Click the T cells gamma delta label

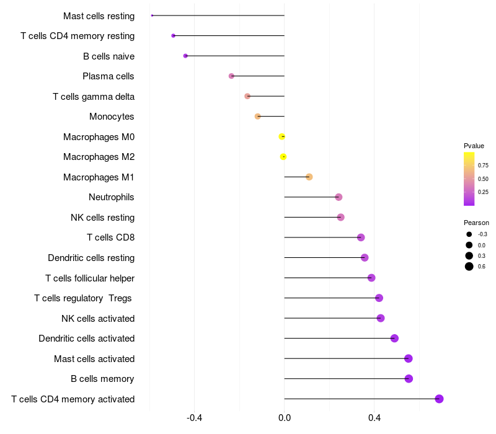(x=94, y=96)
